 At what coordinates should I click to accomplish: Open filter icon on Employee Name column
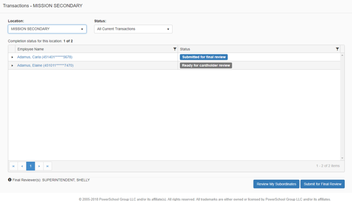tap(175, 49)
